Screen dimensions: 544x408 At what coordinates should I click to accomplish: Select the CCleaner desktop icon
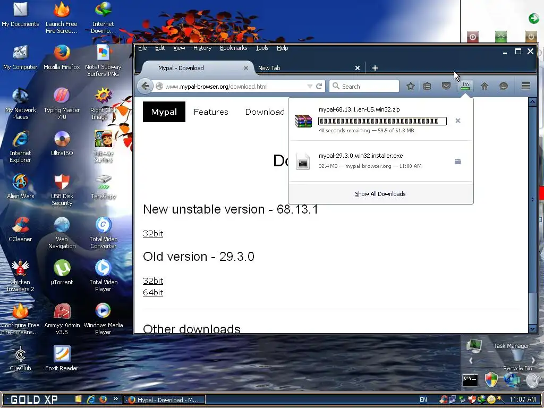point(20,229)
